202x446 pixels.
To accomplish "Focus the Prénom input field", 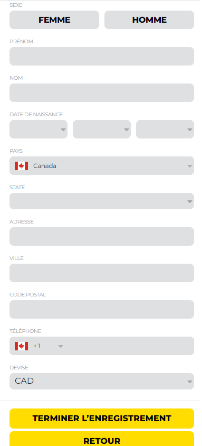I will (x=102, y=57).
